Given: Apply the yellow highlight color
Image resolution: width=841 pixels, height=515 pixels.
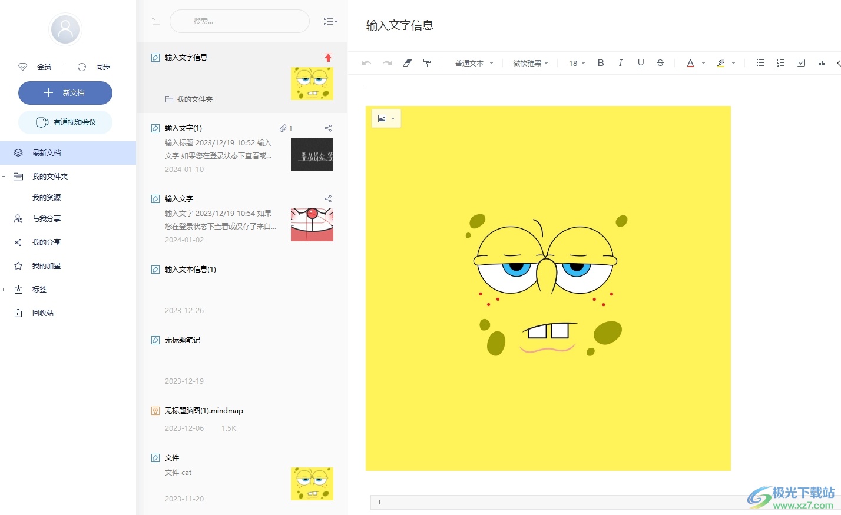Looking at the screenshot, I should coord(720,63).
